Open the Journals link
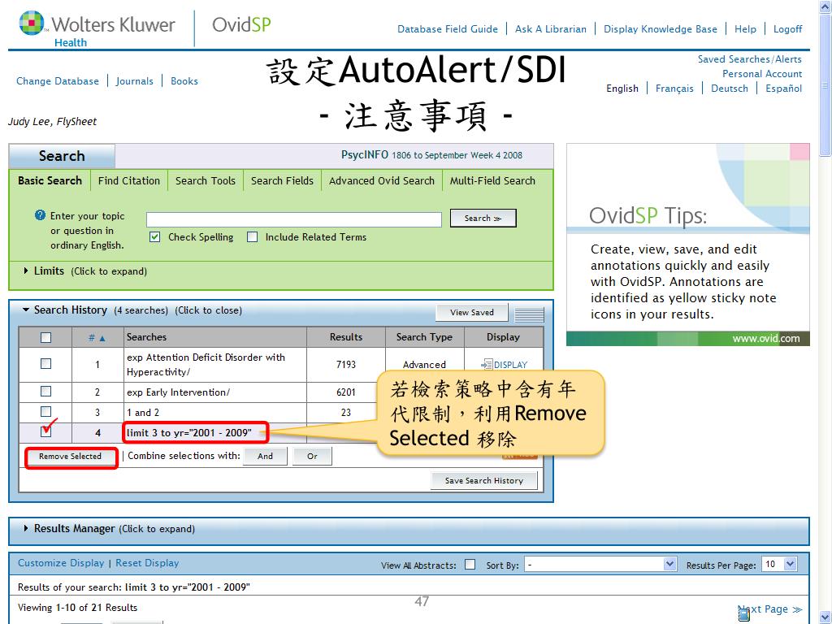This screenshot has width=832, height=624. point(134,81)
